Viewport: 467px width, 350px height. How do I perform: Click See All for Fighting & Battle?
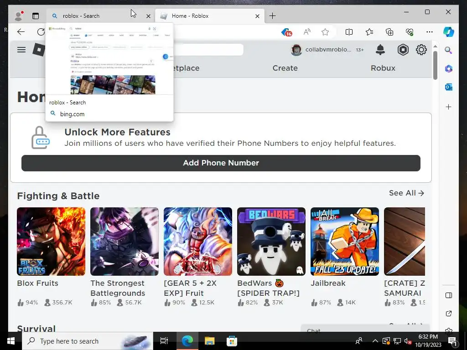click(406, 193)
